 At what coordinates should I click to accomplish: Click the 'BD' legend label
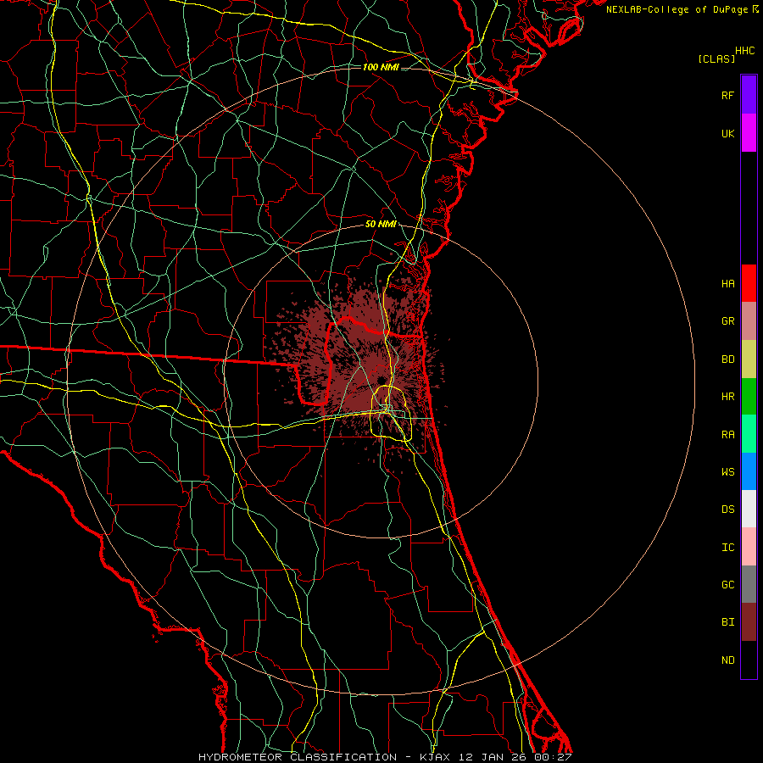(728, 359)
